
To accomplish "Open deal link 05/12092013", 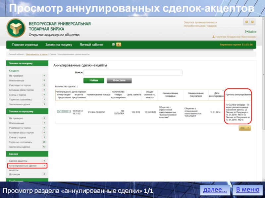I will tap(64, 112).
